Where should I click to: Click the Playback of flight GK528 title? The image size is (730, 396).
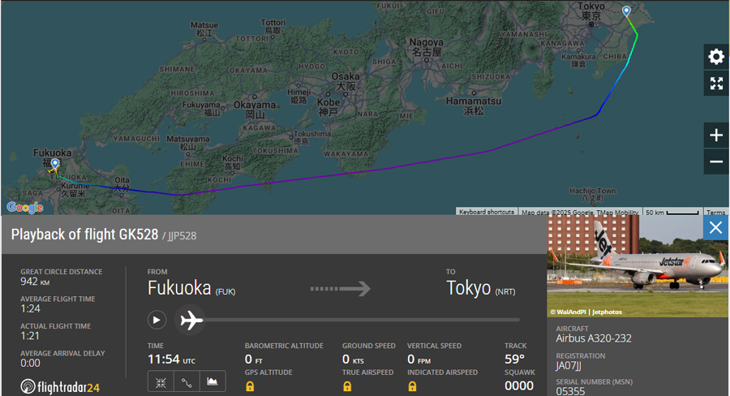[84, 235]
